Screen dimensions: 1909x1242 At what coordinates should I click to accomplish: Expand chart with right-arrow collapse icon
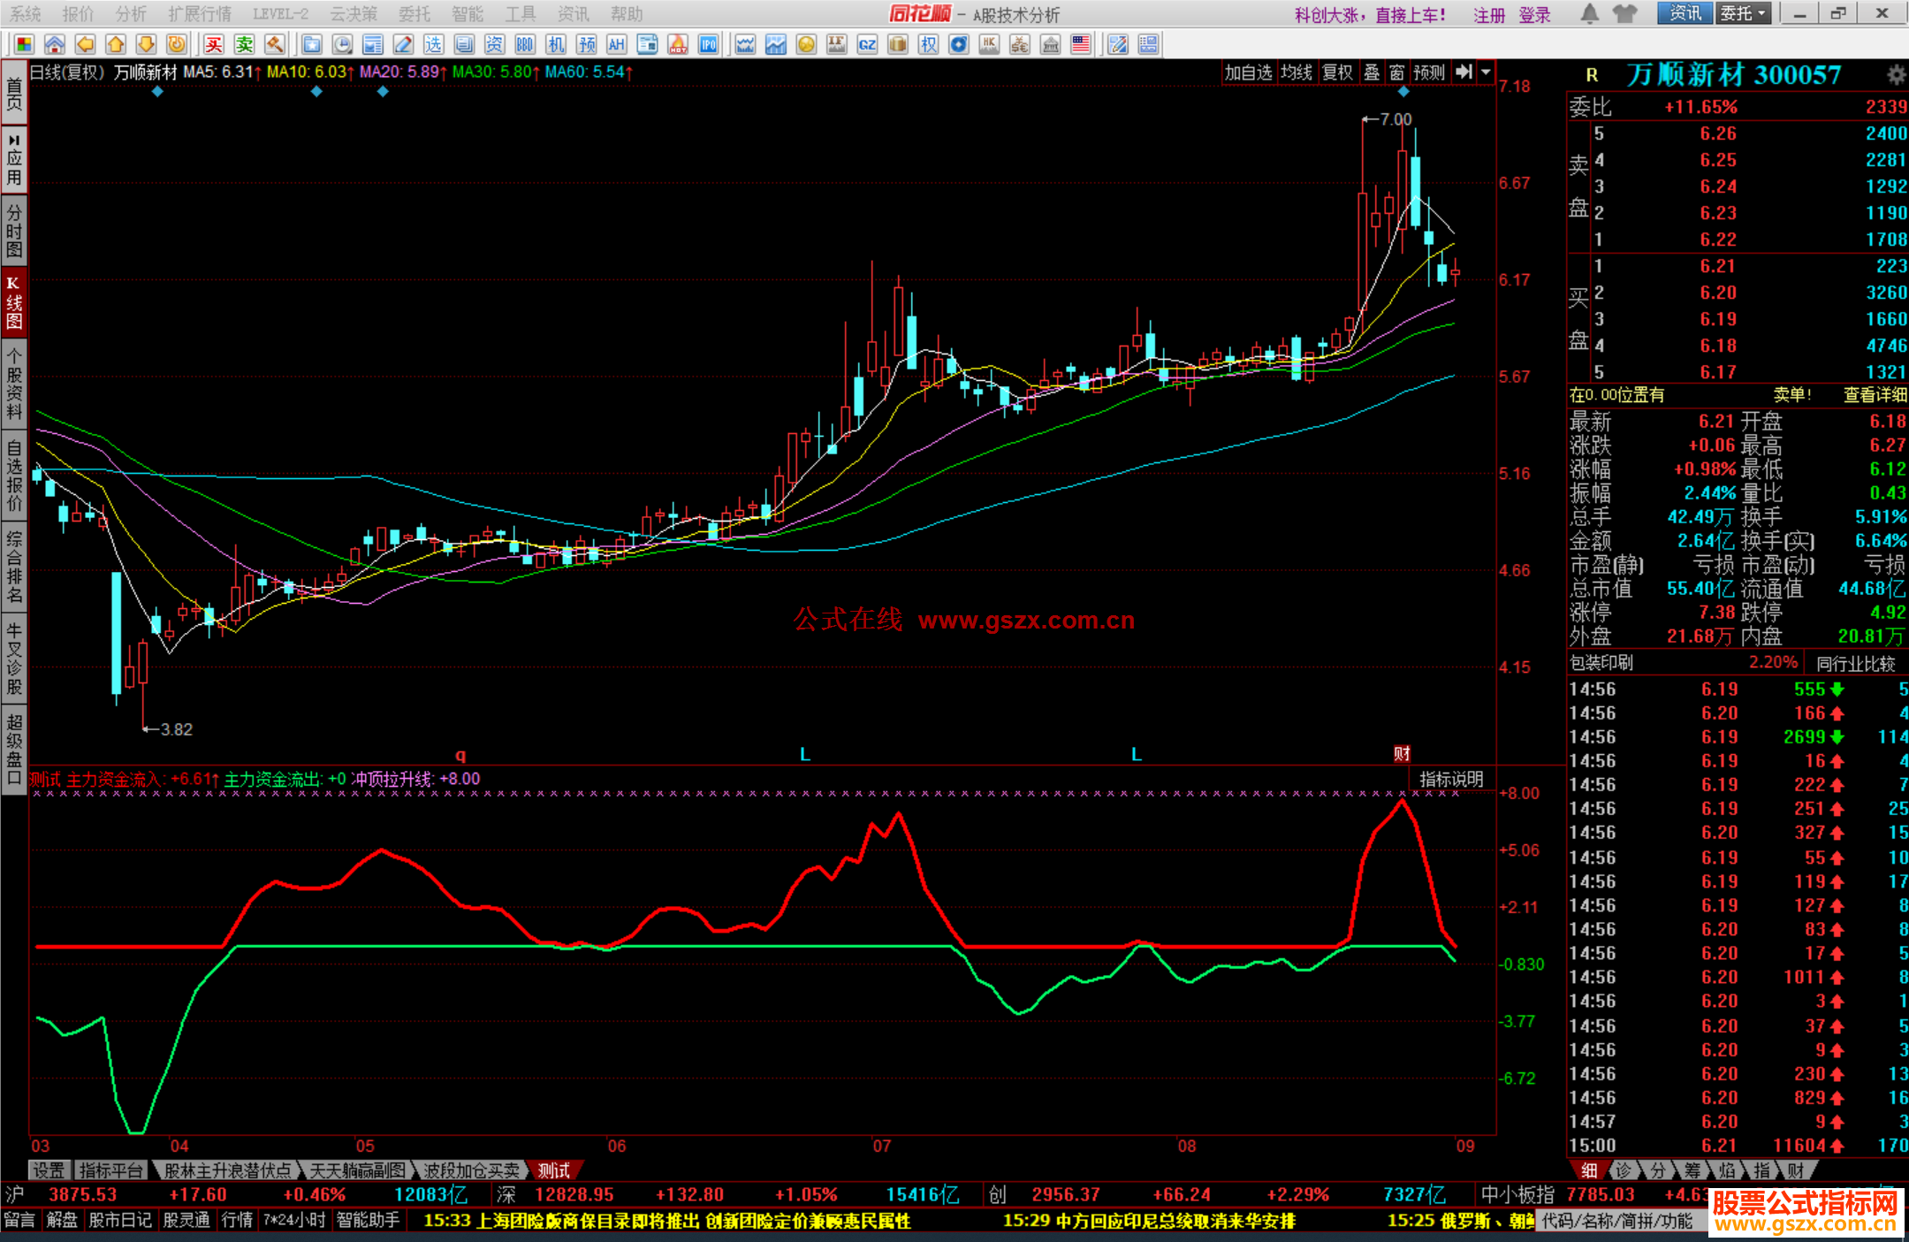pos(1464,72)
